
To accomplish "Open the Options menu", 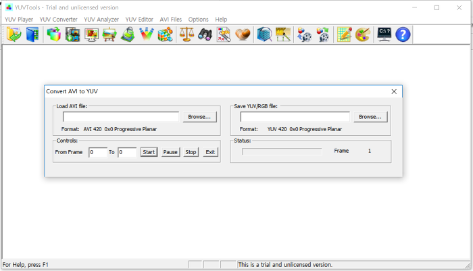I will click(199, 20).
